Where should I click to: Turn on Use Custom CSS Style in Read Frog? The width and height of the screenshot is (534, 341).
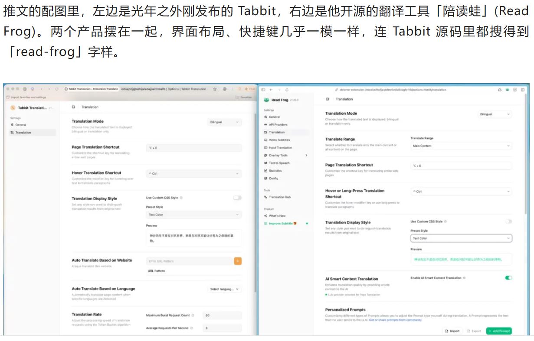coord(508,221)
